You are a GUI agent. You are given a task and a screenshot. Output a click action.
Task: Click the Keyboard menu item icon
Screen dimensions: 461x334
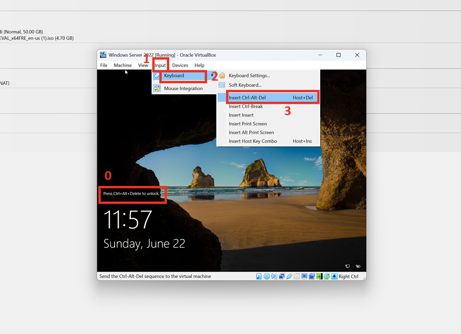(x=157, y=76)
